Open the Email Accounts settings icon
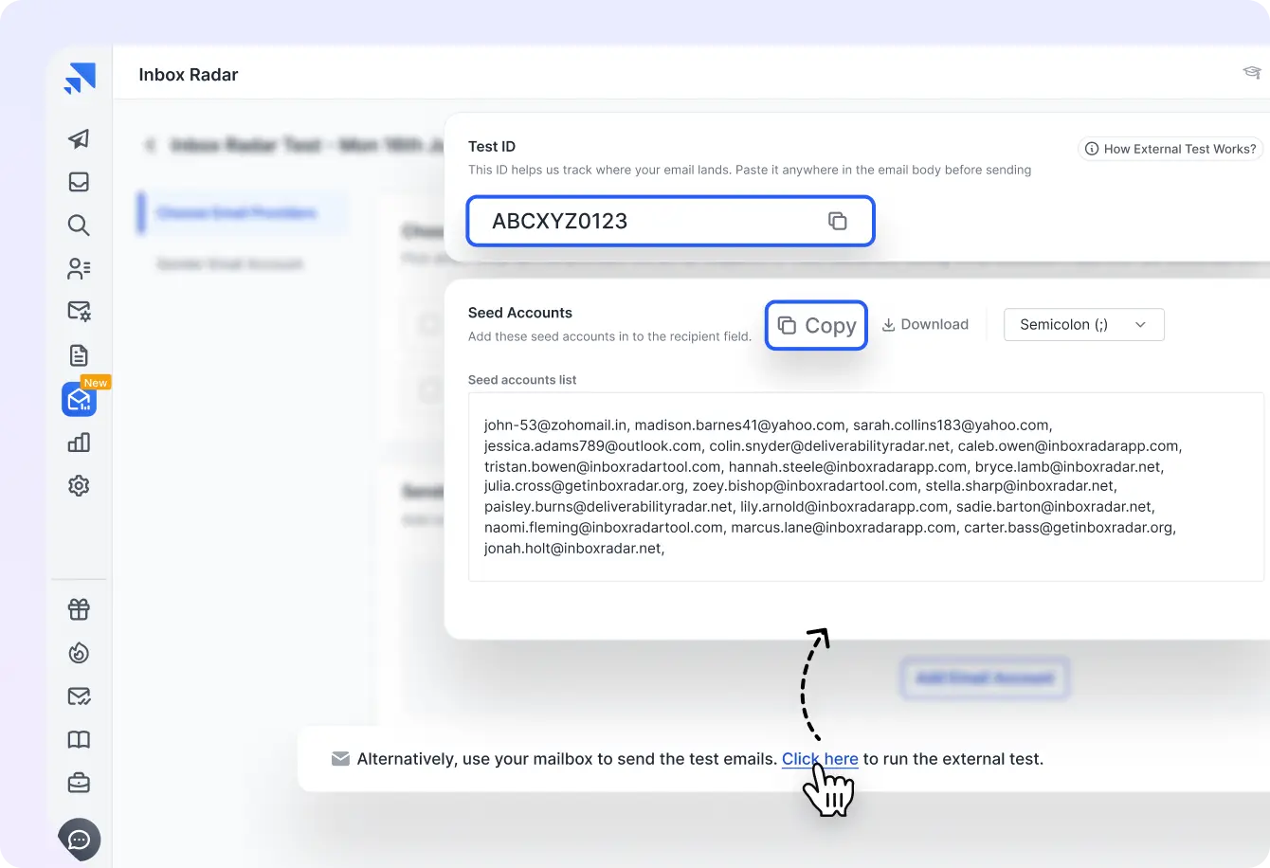The image size is (1270, 868). (79, 311)
